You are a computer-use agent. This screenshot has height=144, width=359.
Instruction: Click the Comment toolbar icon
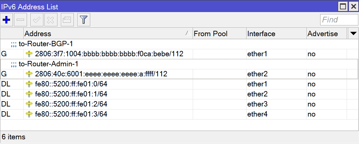click(67, 20)
